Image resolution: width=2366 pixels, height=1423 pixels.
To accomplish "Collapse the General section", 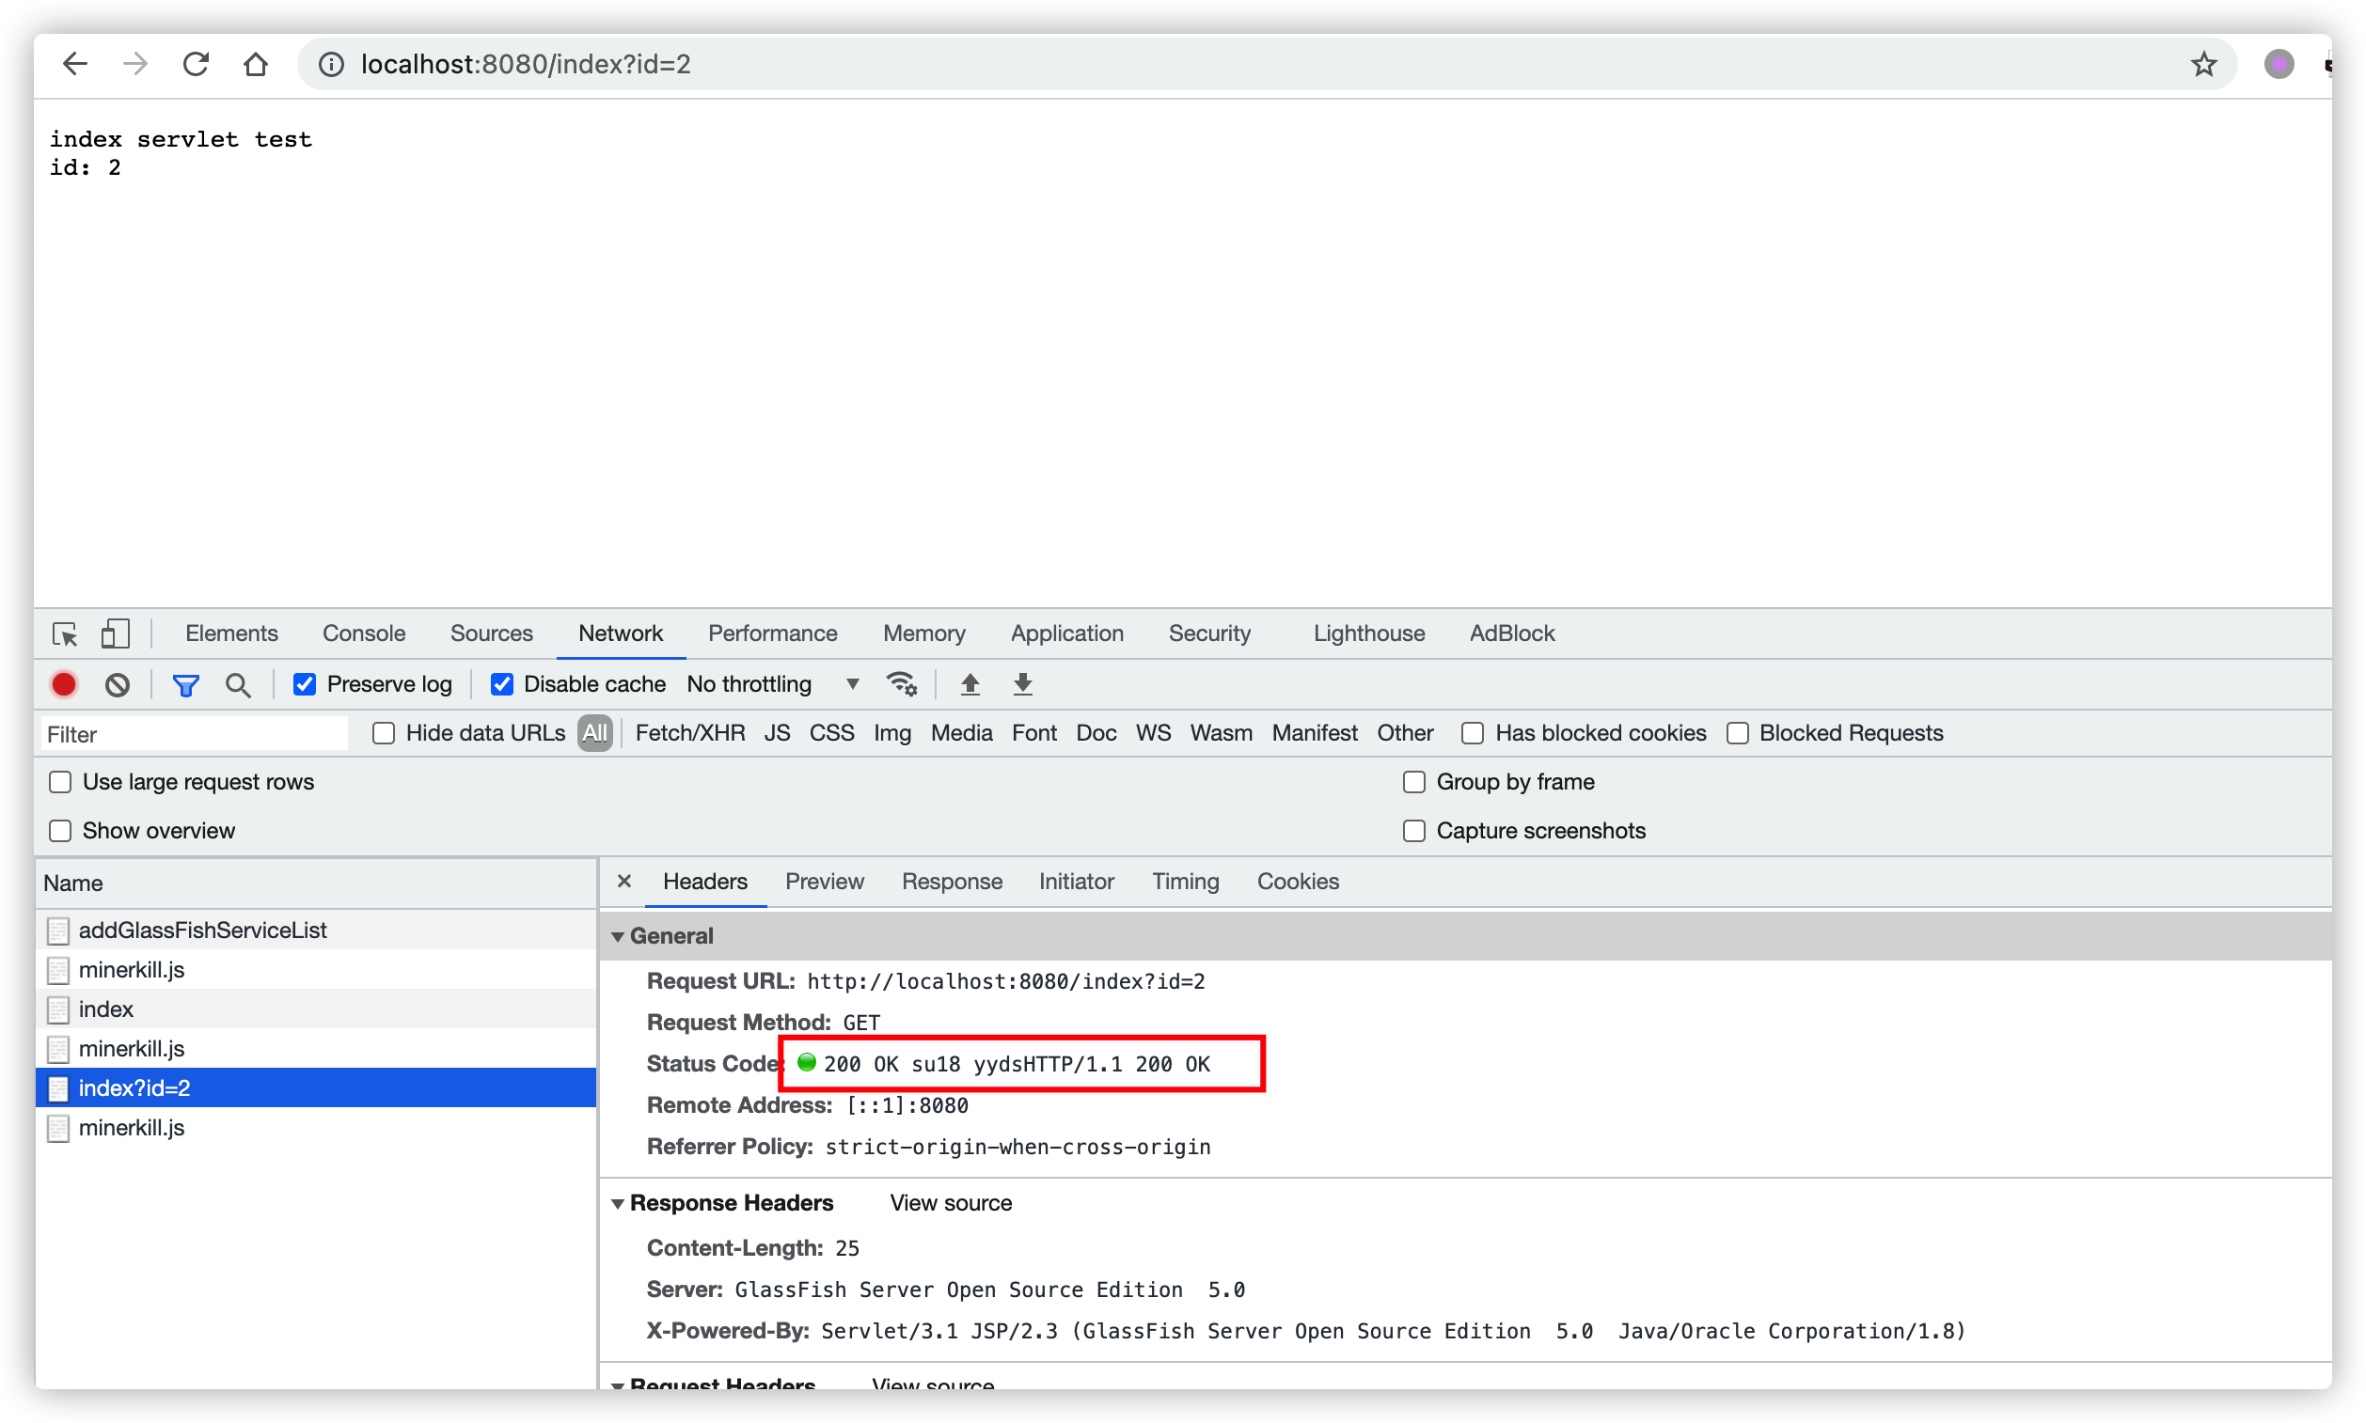I will (x=618, y=936).
